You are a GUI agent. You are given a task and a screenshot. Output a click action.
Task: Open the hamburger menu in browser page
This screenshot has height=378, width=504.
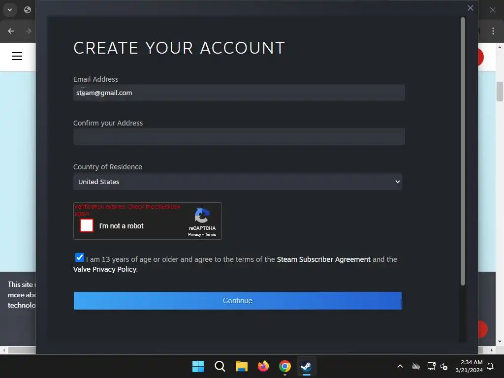(17, 56)
